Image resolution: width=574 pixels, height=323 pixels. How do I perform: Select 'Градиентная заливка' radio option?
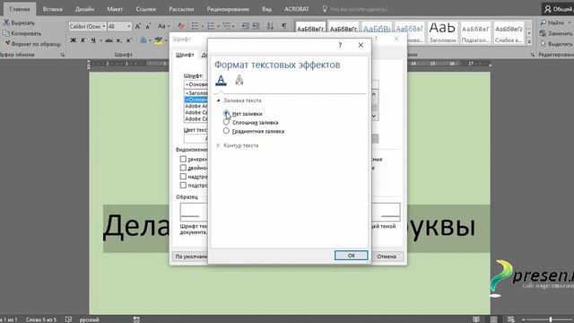click(x=226, y=131)
